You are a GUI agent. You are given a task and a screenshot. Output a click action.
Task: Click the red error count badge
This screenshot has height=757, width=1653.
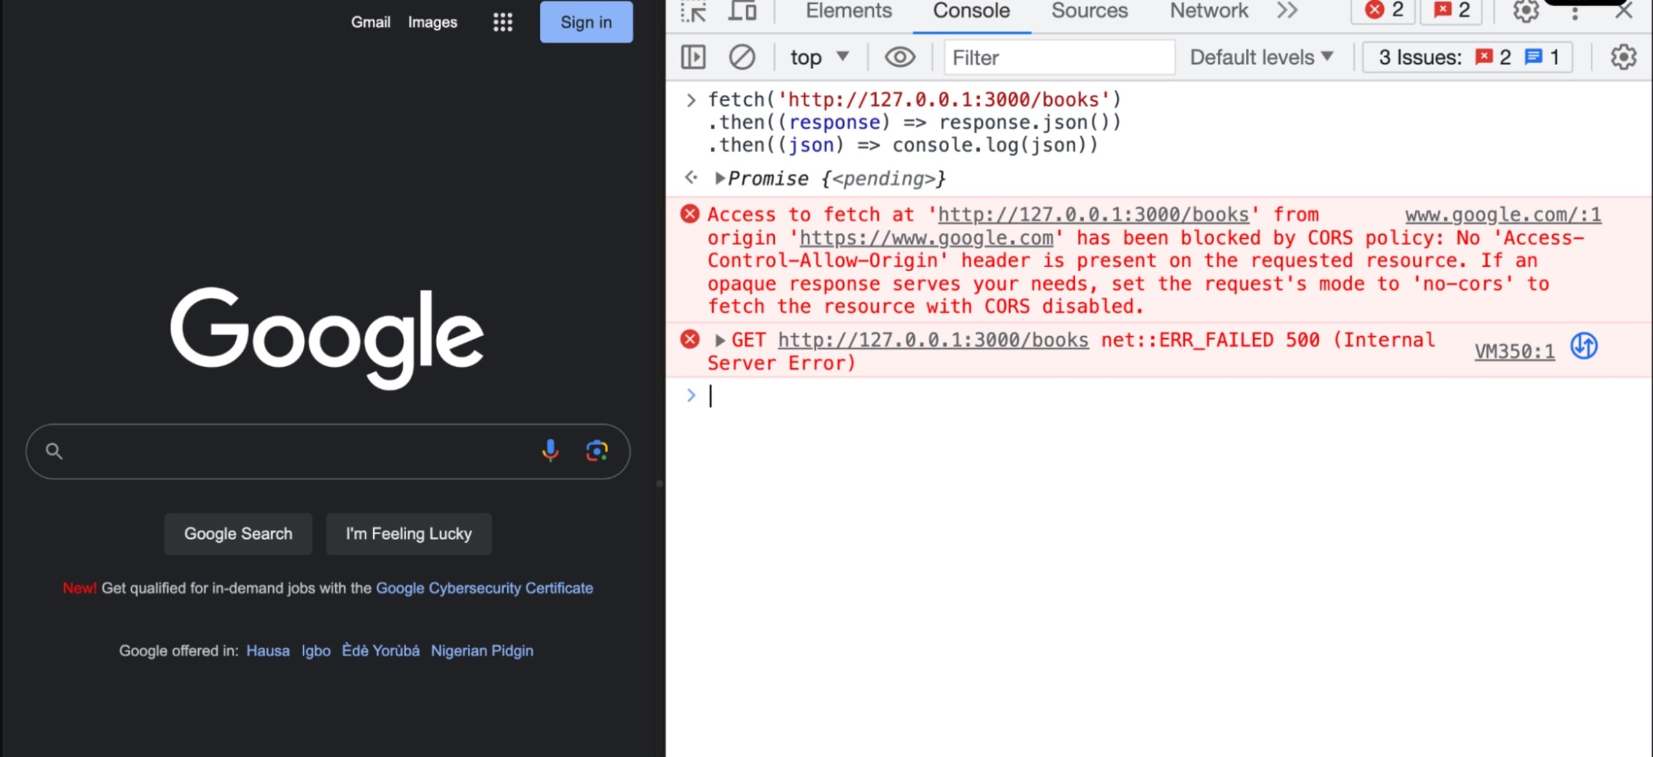1383,10
